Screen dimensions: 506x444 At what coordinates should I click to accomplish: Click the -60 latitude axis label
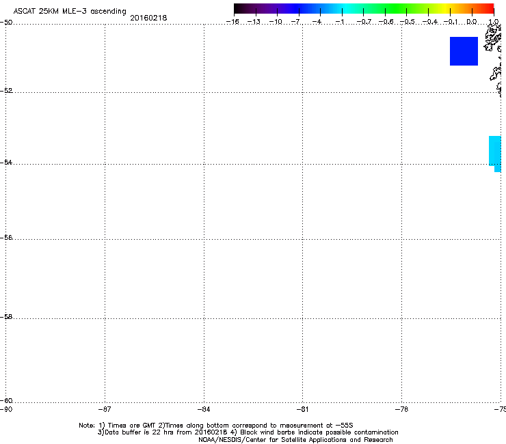pyautogui.click(x=6, y=401)
